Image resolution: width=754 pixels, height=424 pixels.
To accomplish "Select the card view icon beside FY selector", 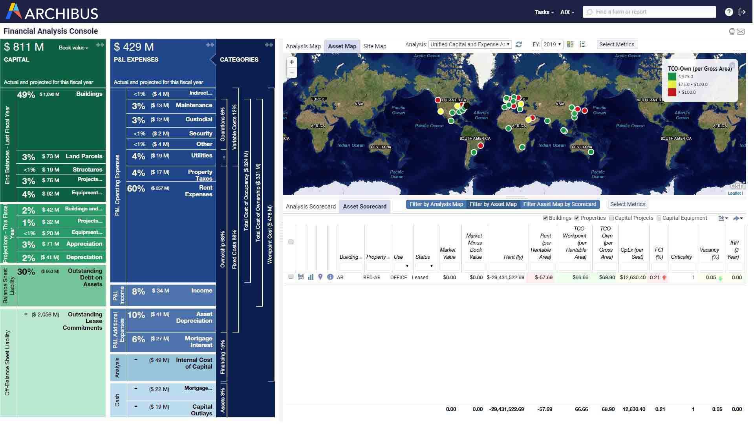I will (570, 44).
